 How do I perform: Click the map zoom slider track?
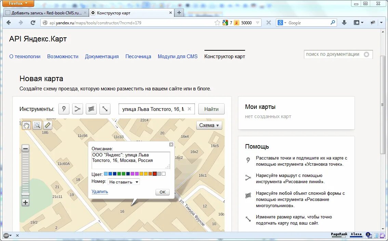coord(25,173)
